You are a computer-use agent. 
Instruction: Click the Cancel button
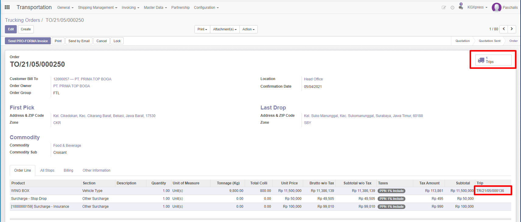102,41
